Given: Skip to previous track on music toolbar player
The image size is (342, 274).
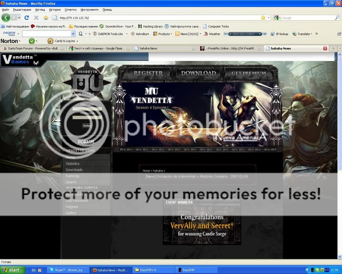Looking at the screenshot, I should click(226, 34).
